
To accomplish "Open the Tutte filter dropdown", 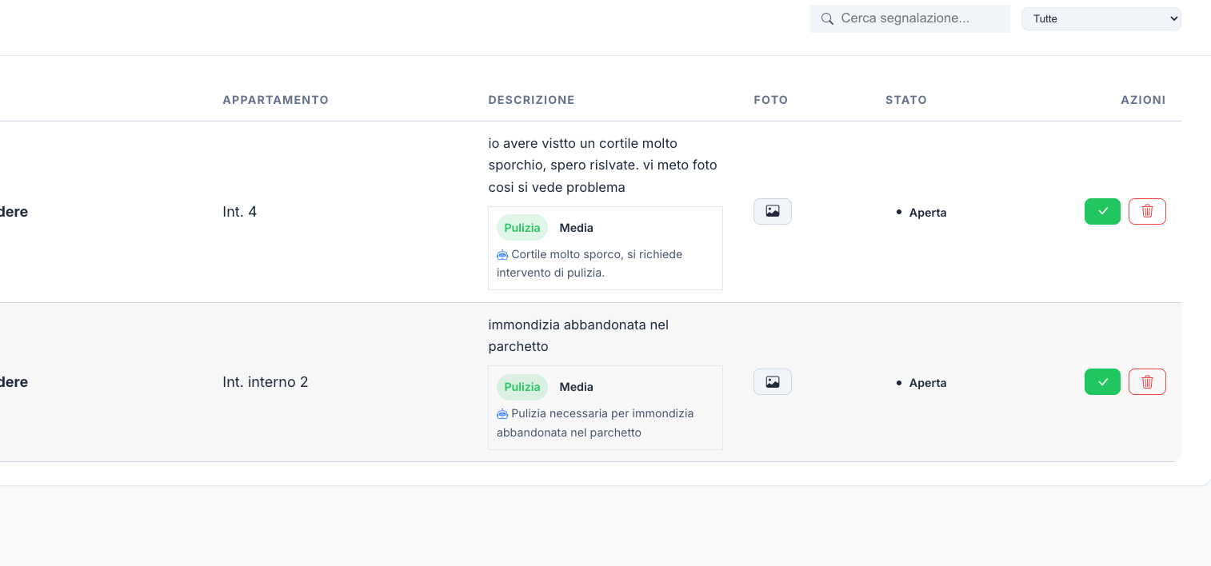I will tap(1101, 18).
